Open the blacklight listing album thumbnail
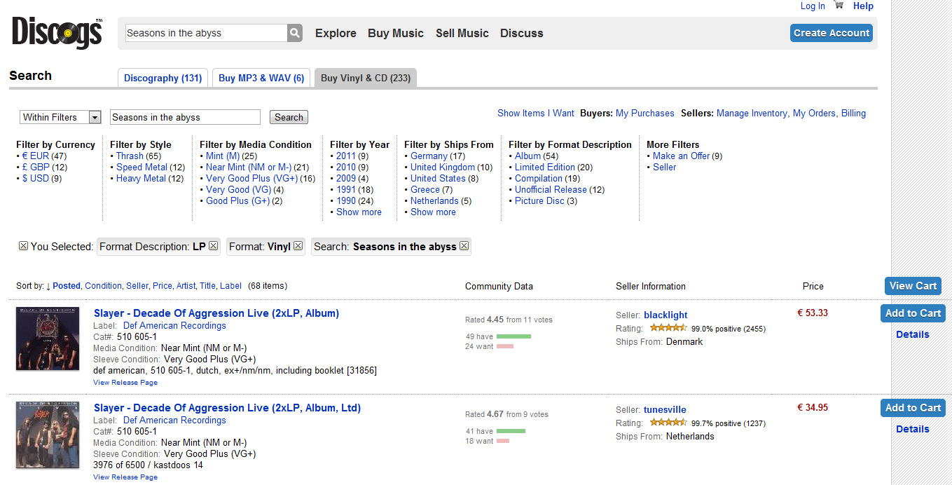 (48, 339)
